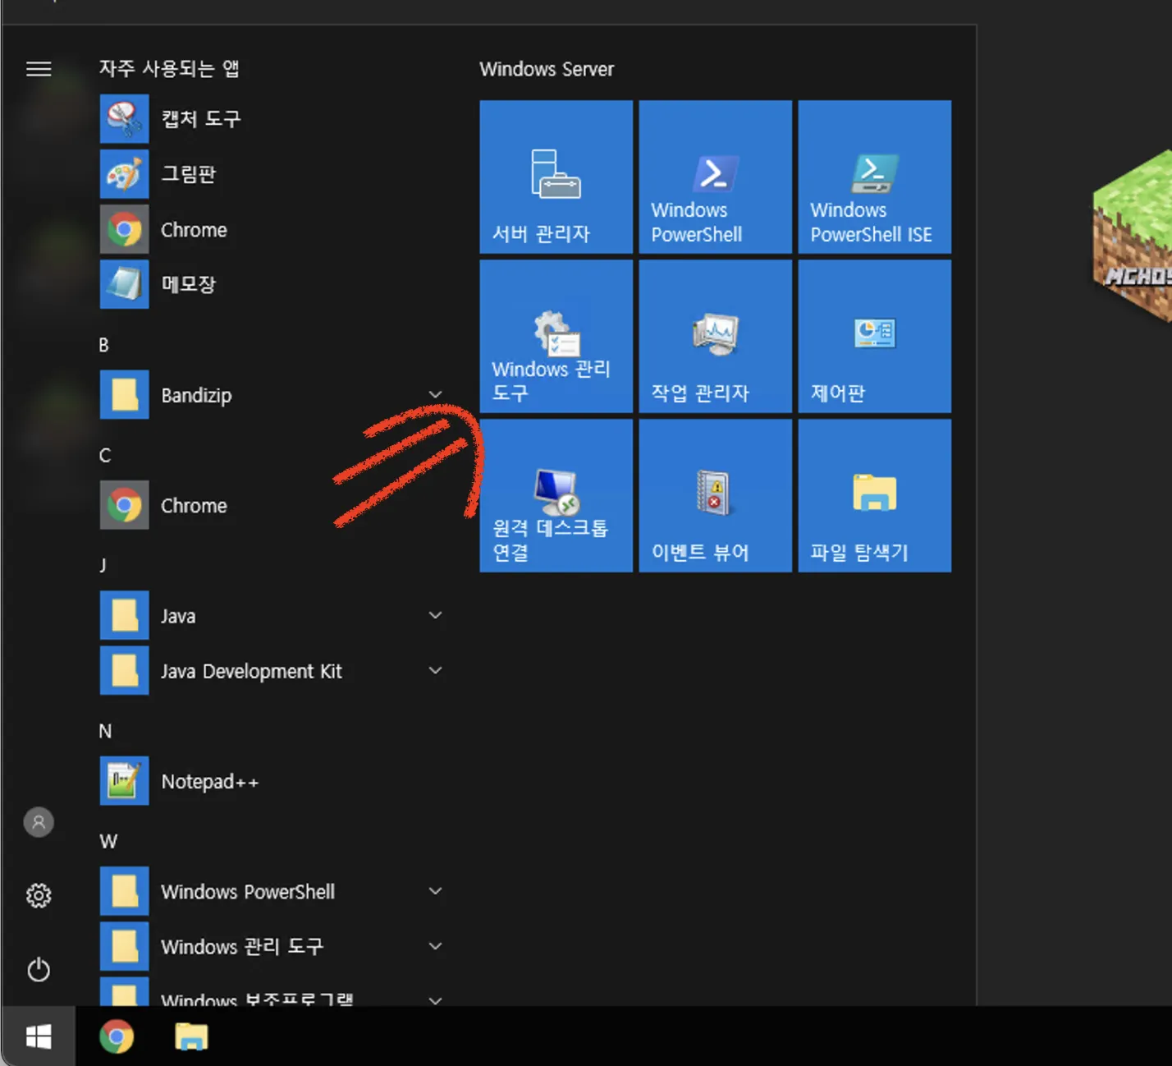Click the user account icon
This screenshot has height=1066, width=1172.
39,822
